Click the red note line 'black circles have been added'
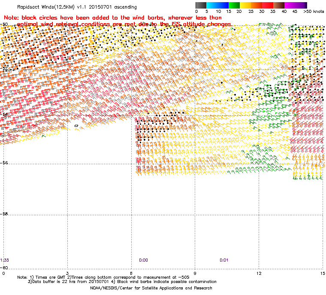 tap(113, 18)
